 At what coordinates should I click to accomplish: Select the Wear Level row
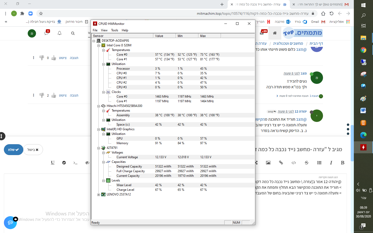[x=173, y=185]
